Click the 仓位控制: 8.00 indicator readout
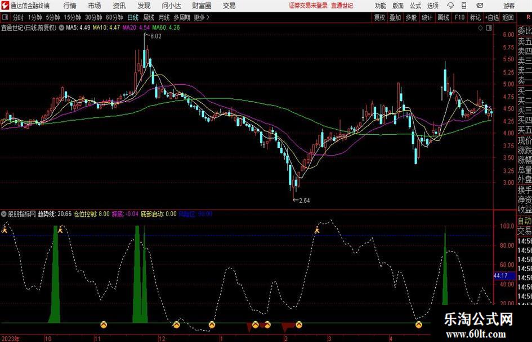This screenshot has width=532, height=342. (x=92, y=214)
